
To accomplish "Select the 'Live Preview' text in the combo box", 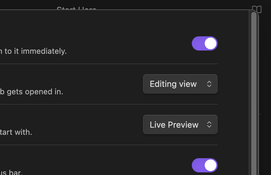I will [x=174, y=125].
